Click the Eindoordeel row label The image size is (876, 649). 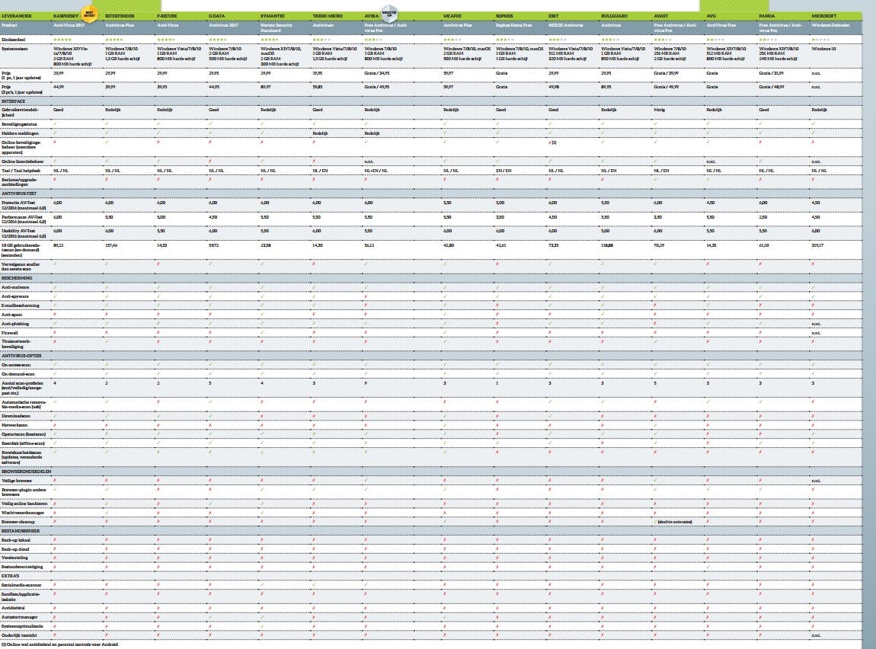click(14, 40)
